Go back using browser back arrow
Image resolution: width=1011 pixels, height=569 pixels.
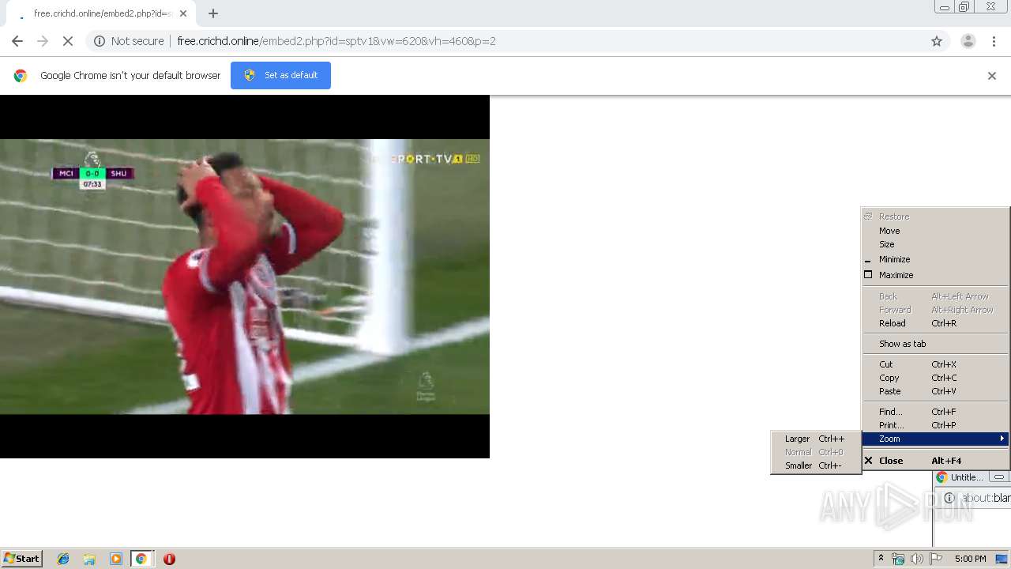[17, 41]
